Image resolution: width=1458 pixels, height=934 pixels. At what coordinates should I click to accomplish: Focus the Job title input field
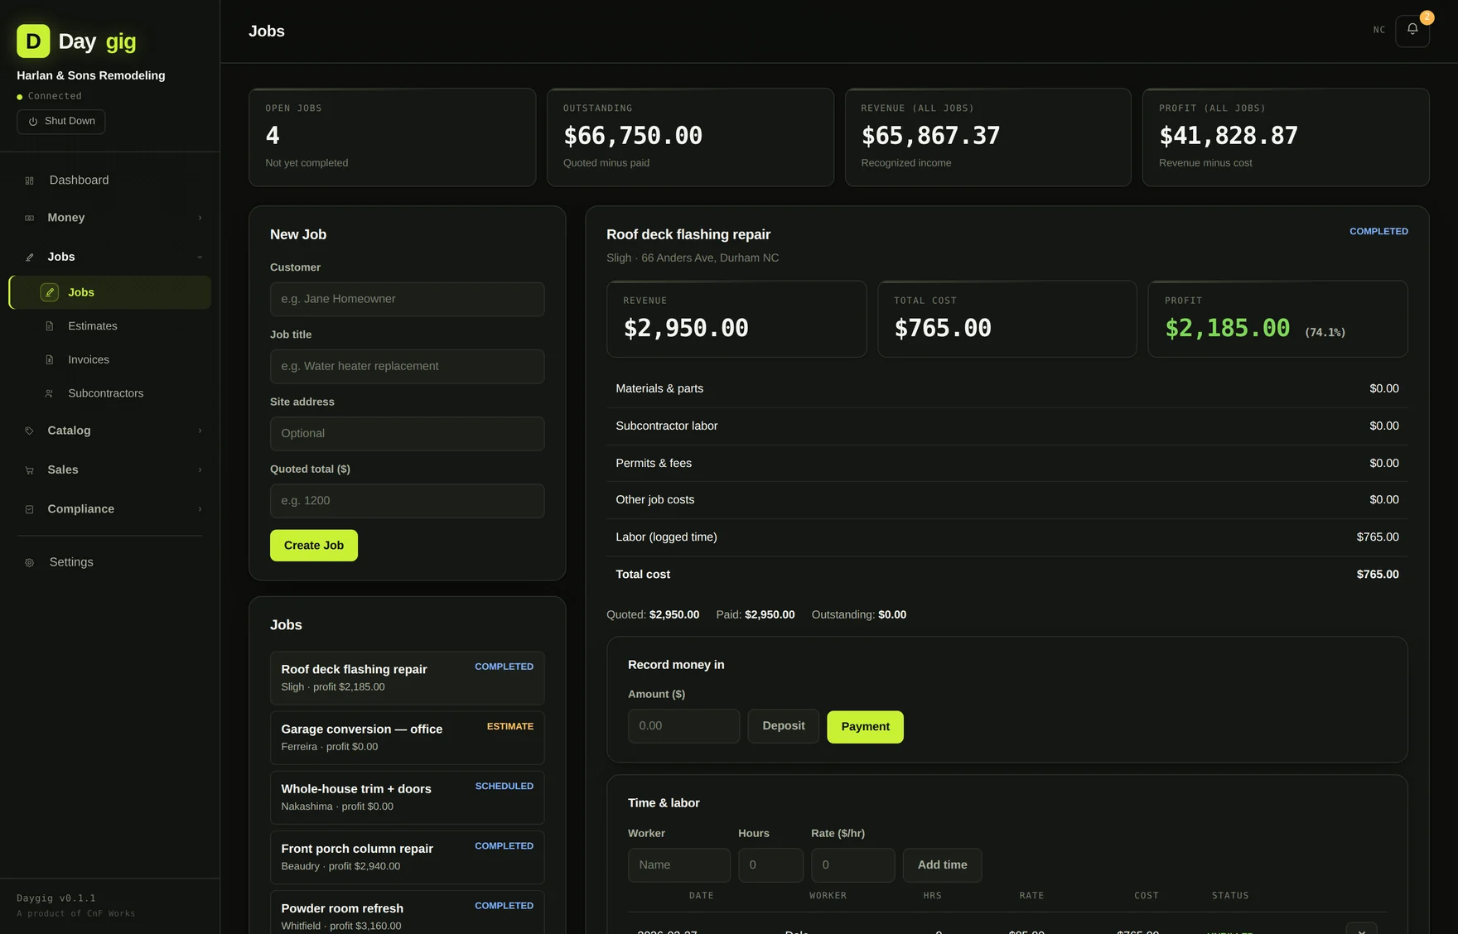[x=408, y=366]
